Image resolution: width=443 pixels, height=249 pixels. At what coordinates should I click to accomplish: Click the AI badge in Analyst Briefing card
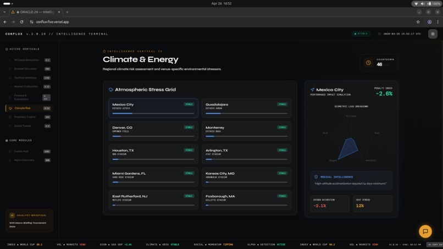point(12,215)
